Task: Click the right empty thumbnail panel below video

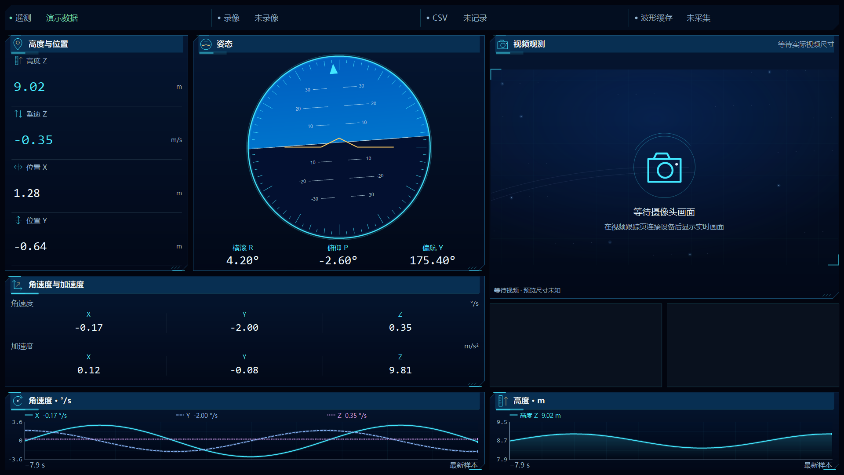Action: 753,345
